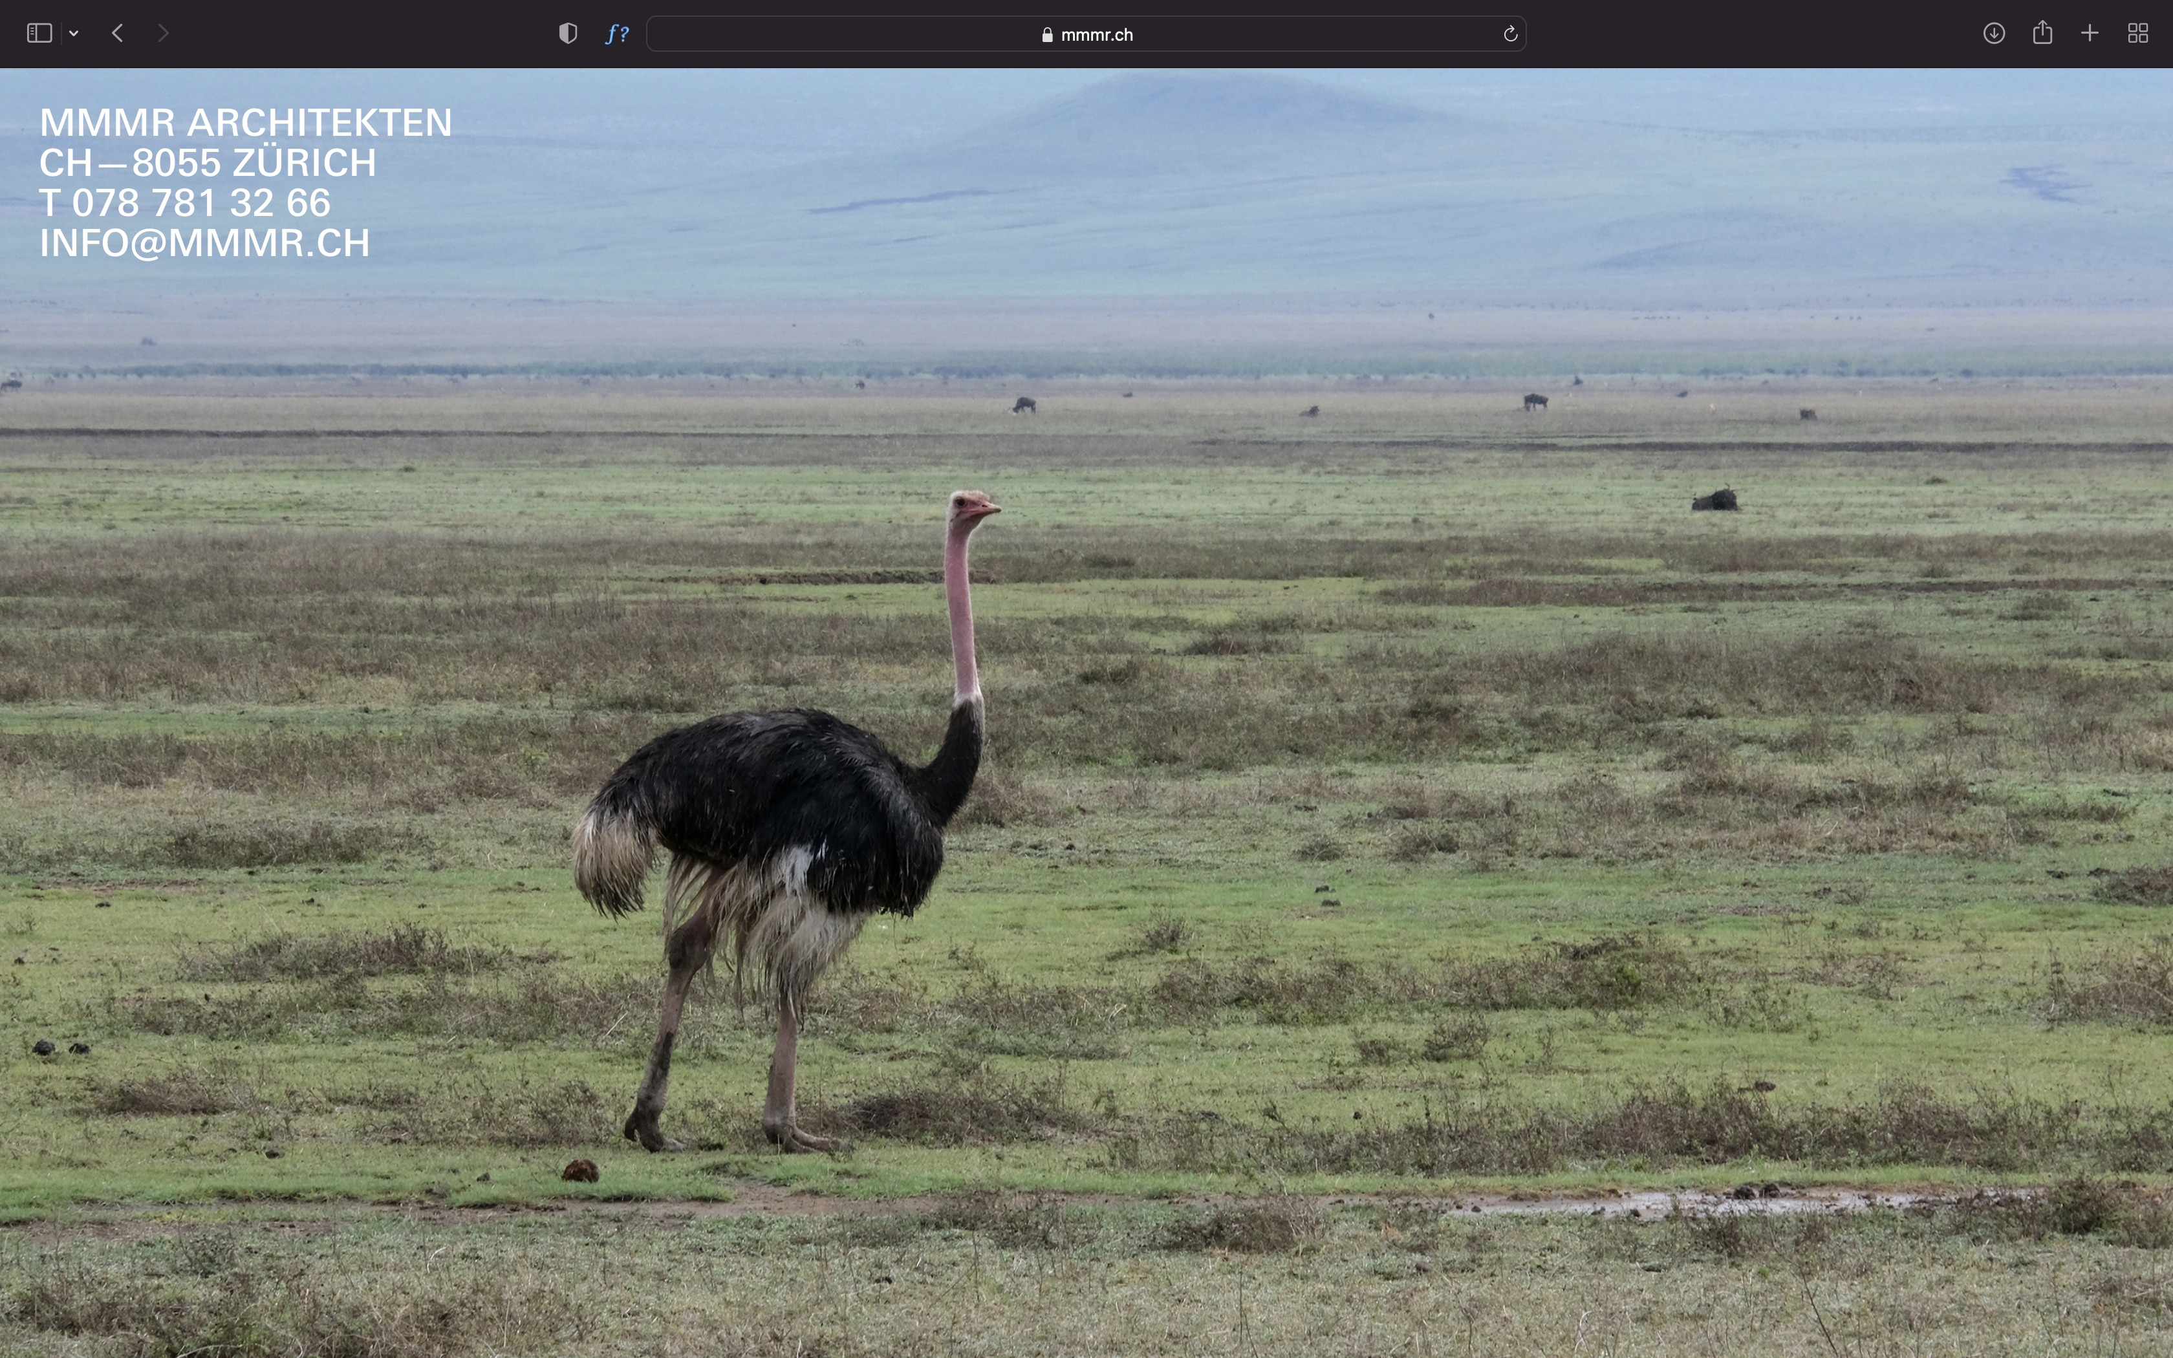
Task: Open the Share sheet icon
Action: pyautogui.click(x=2043, y=33)
